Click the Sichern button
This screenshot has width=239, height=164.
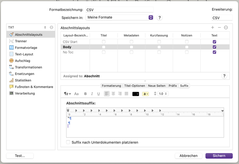coord(219,155)
